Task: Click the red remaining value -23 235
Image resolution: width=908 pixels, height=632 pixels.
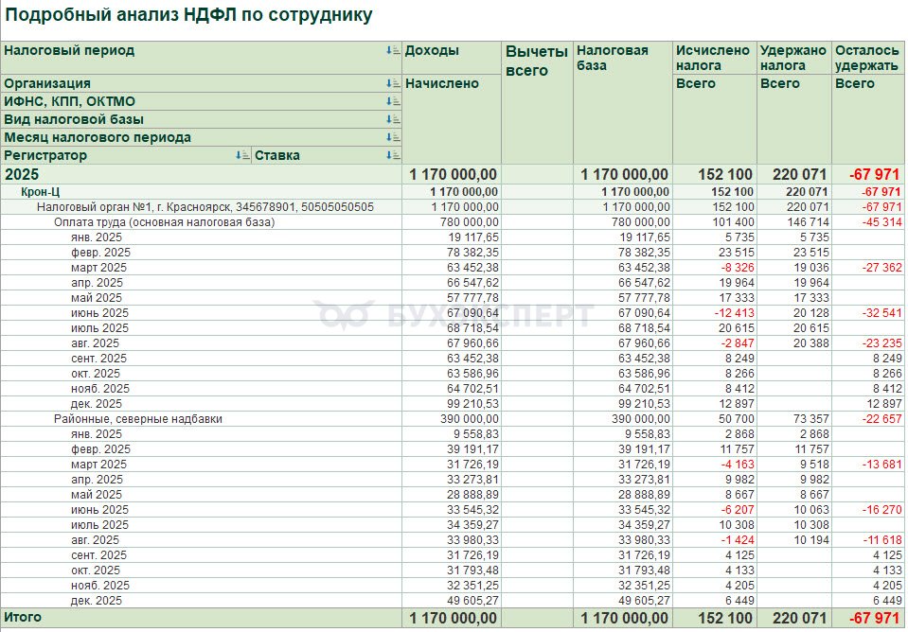Action: pyautogui.click(x=881, y=343)
